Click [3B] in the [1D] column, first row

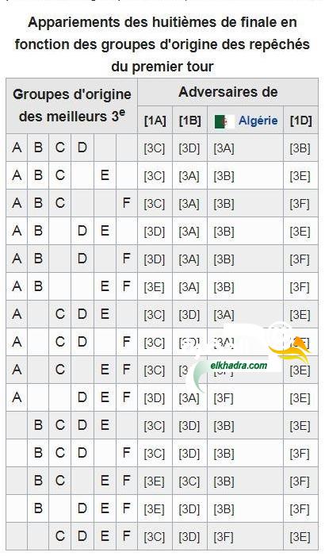[x=300, y=148]
